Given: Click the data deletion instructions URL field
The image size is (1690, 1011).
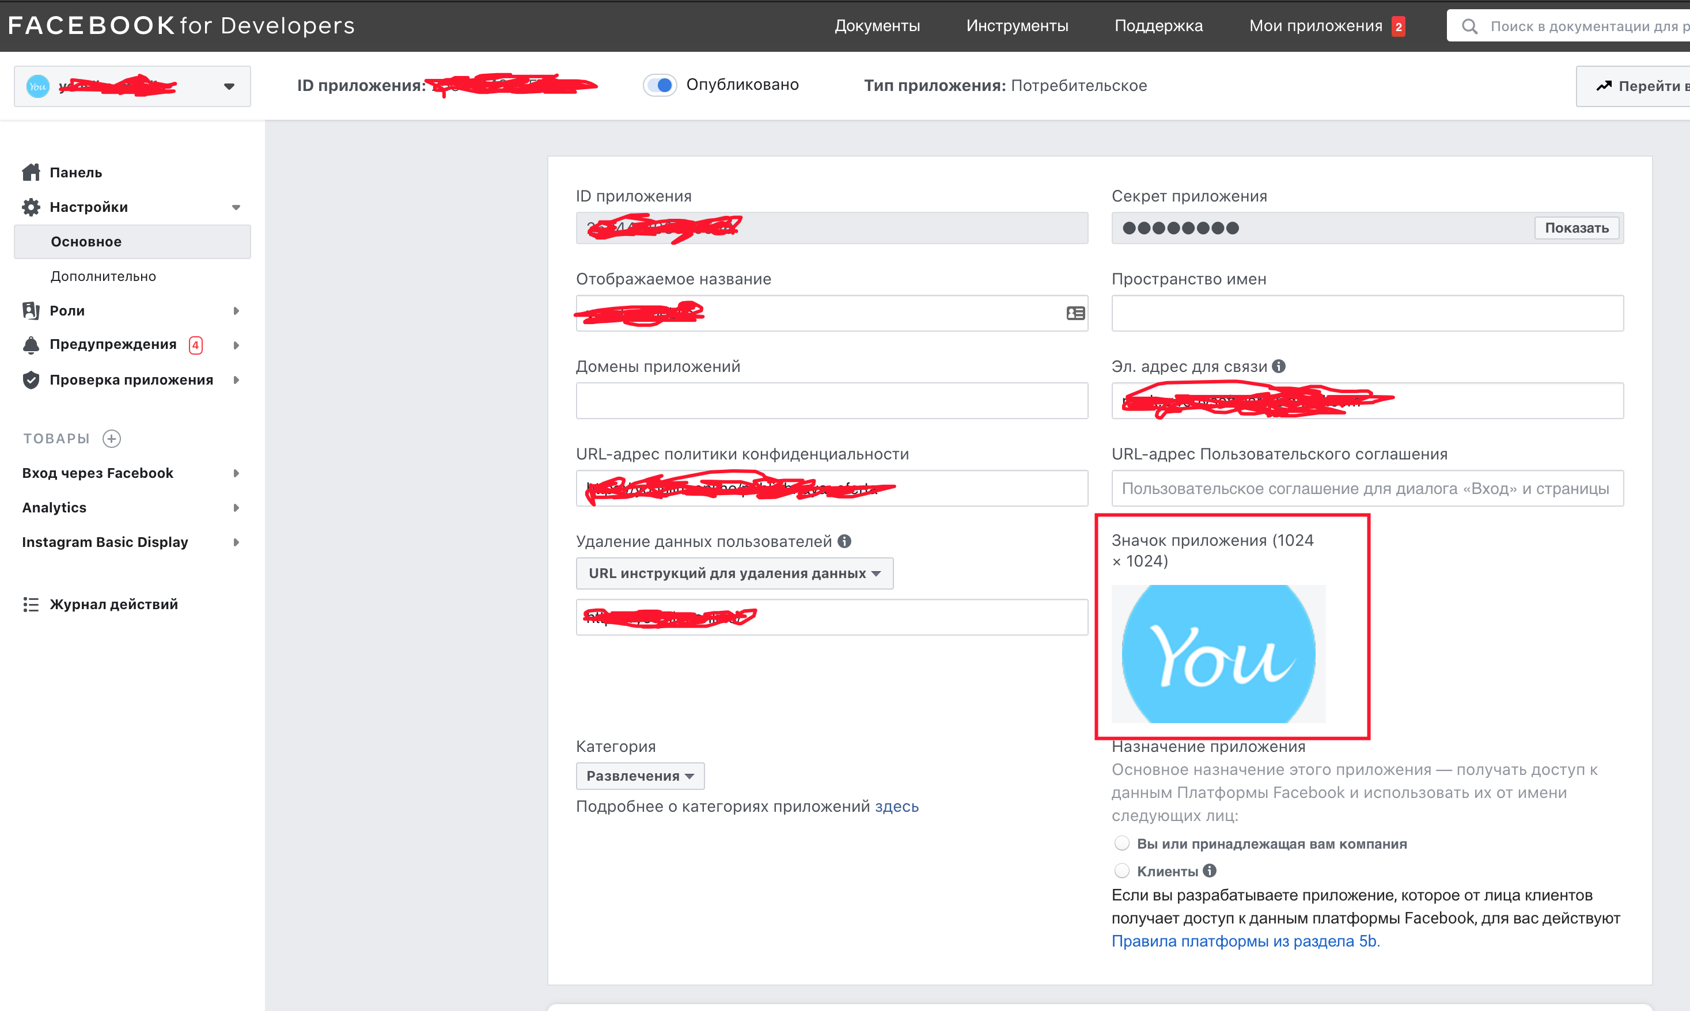Looking at the screenshot, I should click(831, 617).
